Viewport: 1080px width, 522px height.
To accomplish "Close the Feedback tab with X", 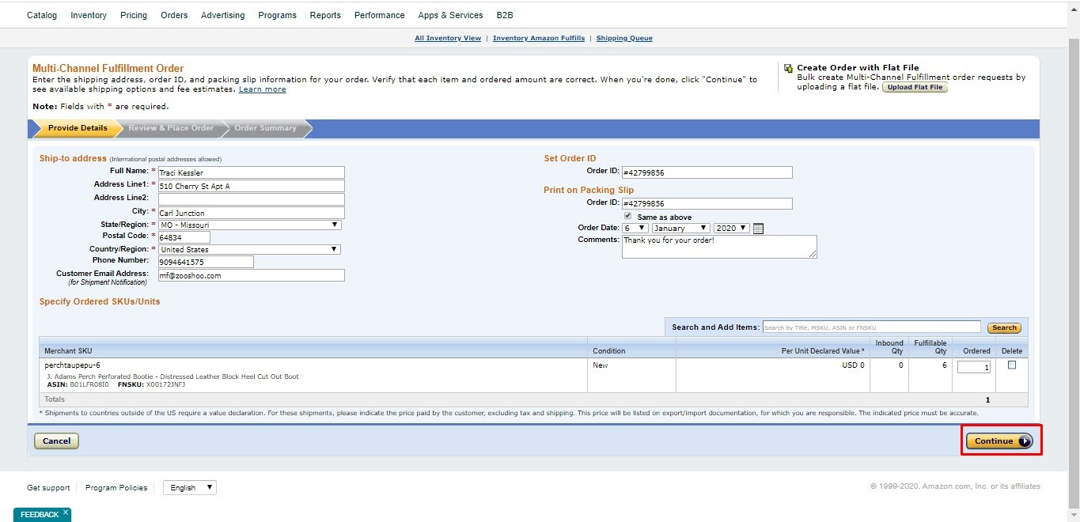I will point(66,513).
